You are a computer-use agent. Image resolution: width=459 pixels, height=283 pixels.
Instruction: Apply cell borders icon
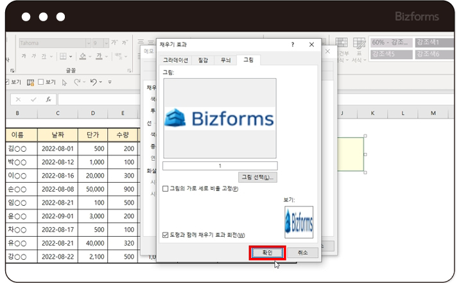[x=63, y=56]
